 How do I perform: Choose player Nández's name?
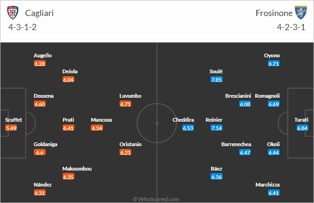coord(43,185)
